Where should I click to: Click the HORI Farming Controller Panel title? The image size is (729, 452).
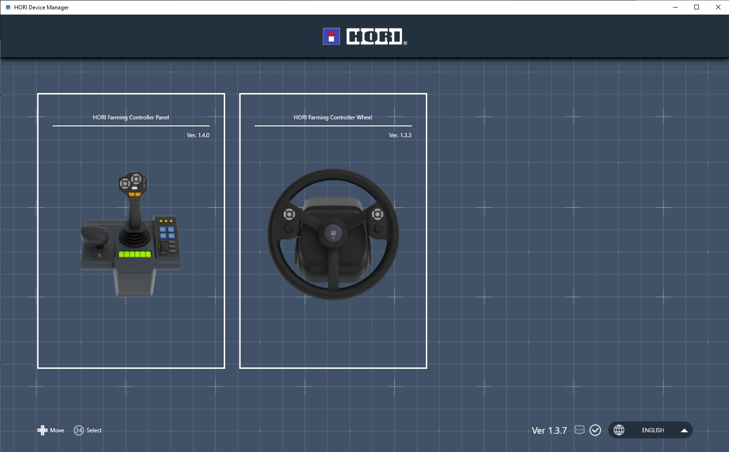tap(131, 117)
